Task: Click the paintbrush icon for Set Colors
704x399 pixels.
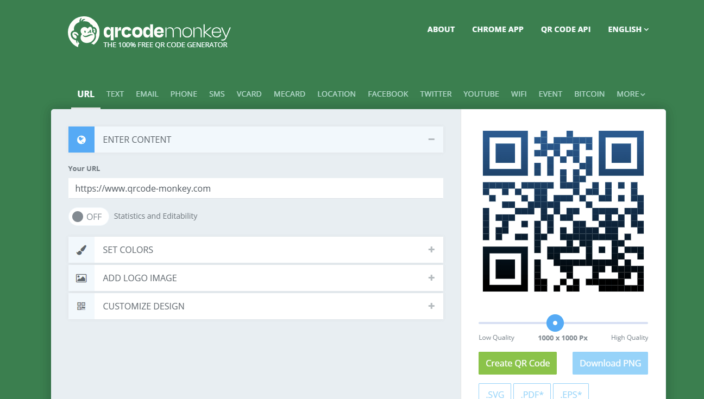Action: click(81, 250)
